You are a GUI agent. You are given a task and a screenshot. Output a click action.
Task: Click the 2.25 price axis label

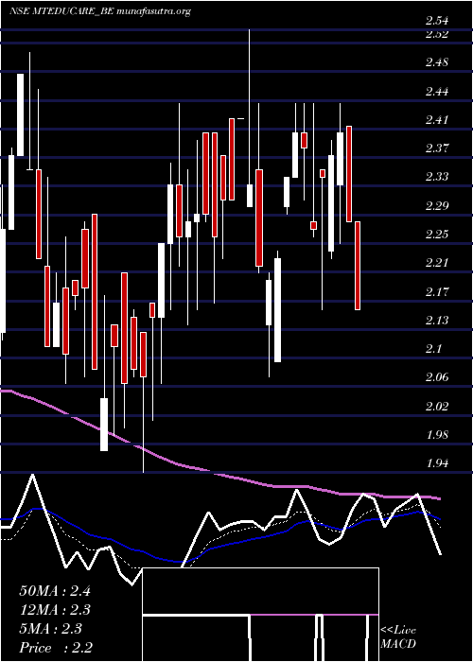[x=437, y=235]
